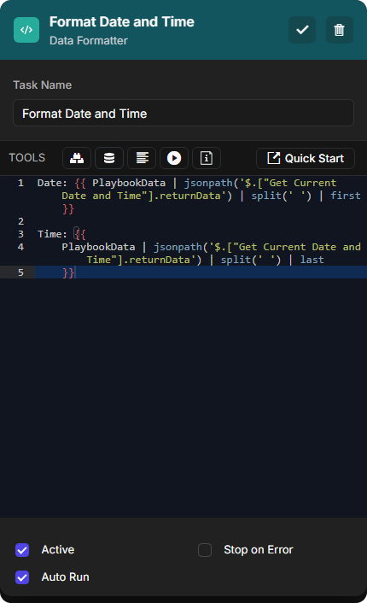Screen dimensions: 367x603
Task: Click the 'Date:' label on line 1
Action: (x=52, y=183)
